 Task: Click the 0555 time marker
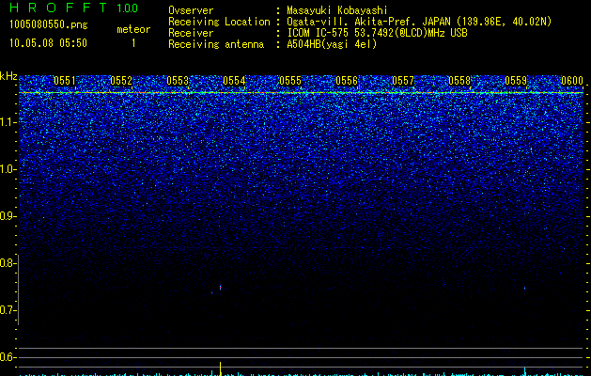(290, 81)
